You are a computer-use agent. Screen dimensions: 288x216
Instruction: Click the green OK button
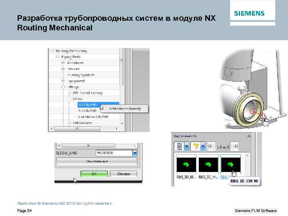pos(94,174)
